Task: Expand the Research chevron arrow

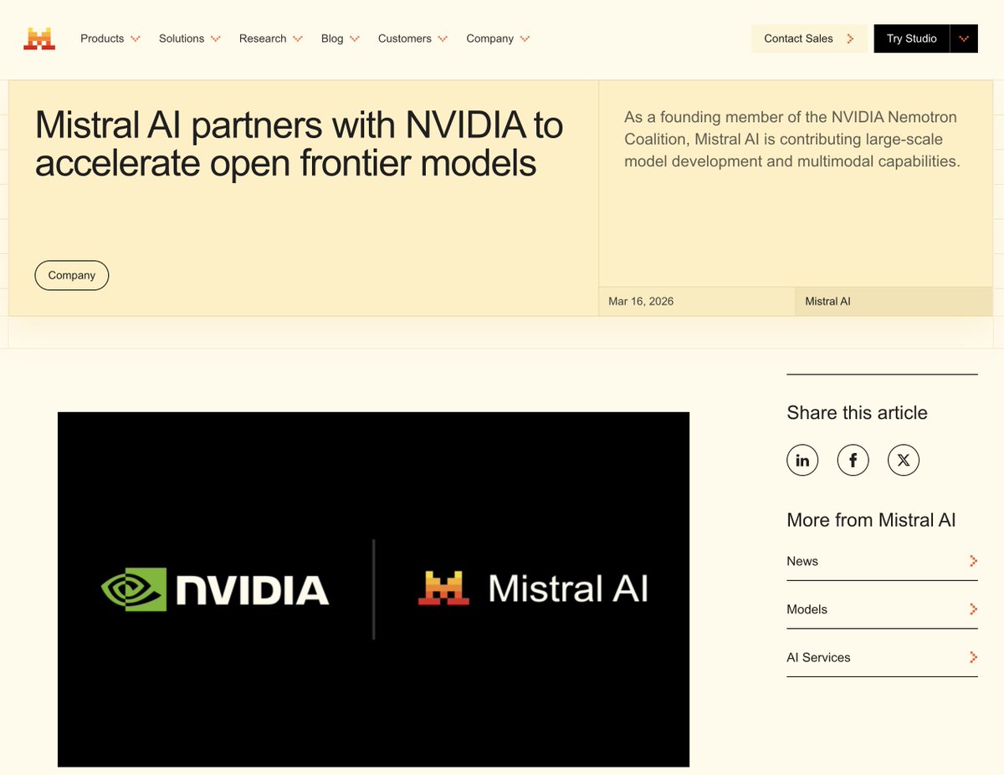Action: coord(298,38)
